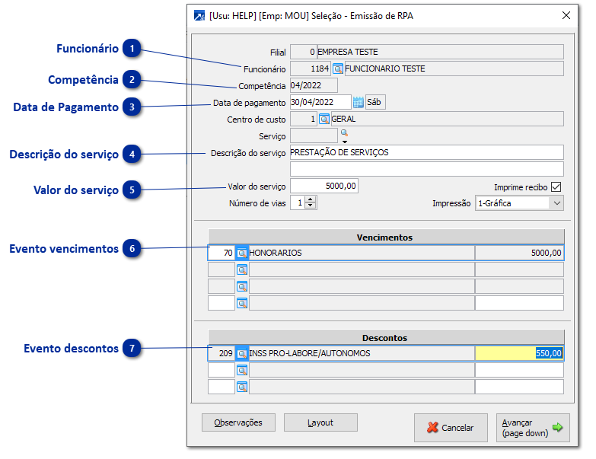Click the Vencimentos section header
Screen dimensions: 596x459
386,237
